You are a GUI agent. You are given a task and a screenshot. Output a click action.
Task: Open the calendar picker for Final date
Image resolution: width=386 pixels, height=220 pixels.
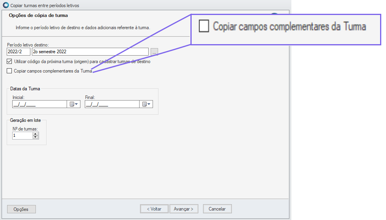(147, 104)
